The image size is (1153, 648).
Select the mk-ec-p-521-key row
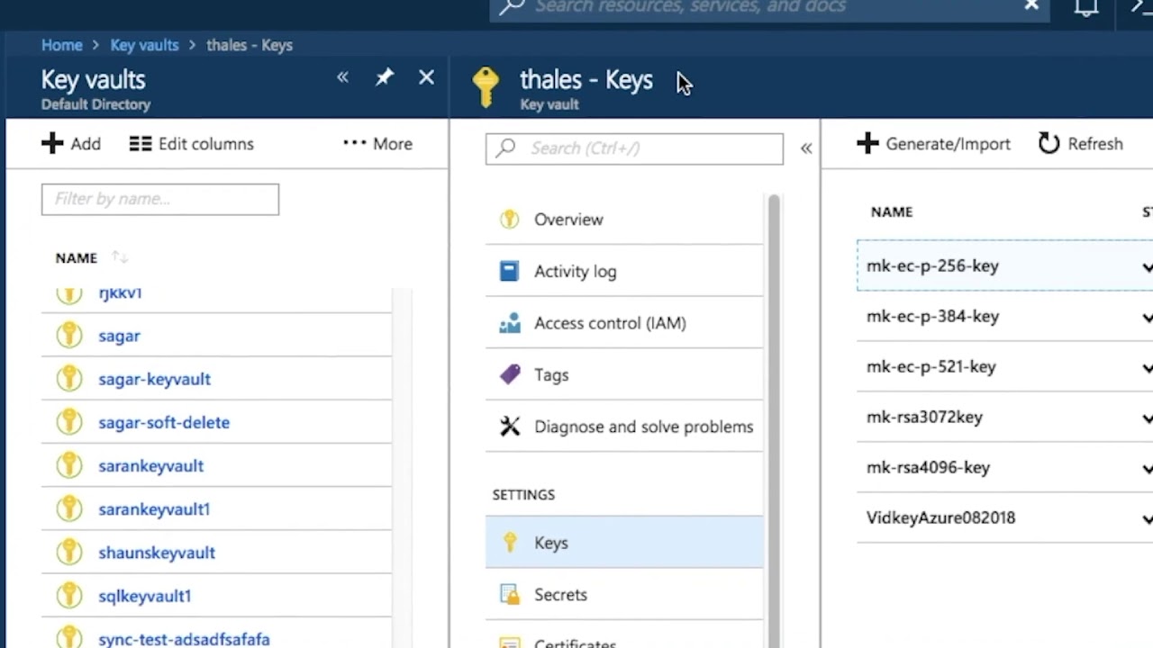[1005, 366]
